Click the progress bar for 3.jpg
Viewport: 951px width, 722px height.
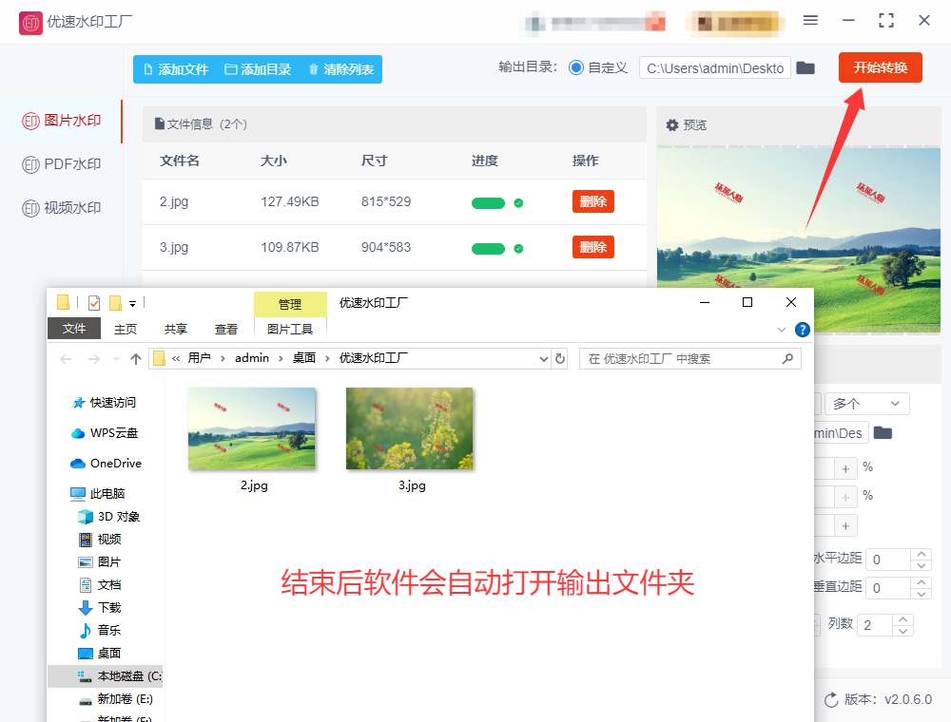point(488,248)
